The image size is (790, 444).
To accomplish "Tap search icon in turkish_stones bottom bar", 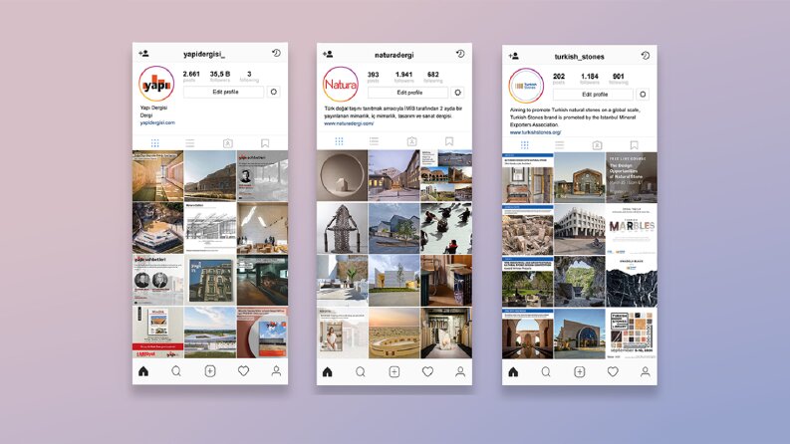I will point(546,372).
